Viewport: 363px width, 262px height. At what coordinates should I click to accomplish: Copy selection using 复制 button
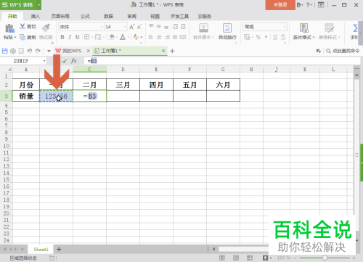click(28, 37)
